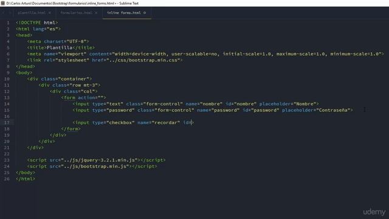Click the placeholder="Contraseña" attribute

click(x=316, y=110)
